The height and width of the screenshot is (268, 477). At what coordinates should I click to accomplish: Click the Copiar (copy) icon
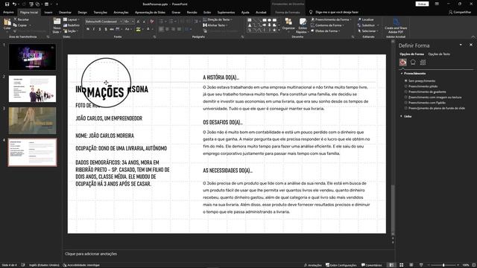tap(15, 25)
